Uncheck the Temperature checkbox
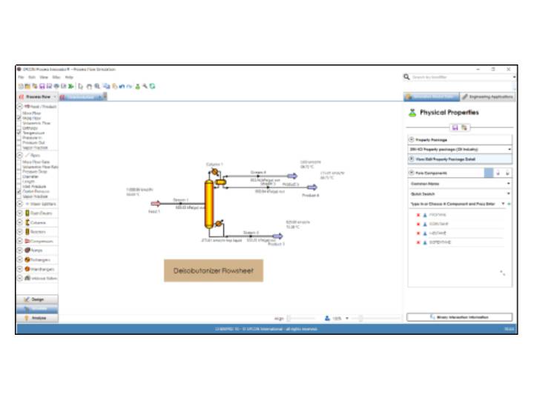 click(x=19, y=133)
